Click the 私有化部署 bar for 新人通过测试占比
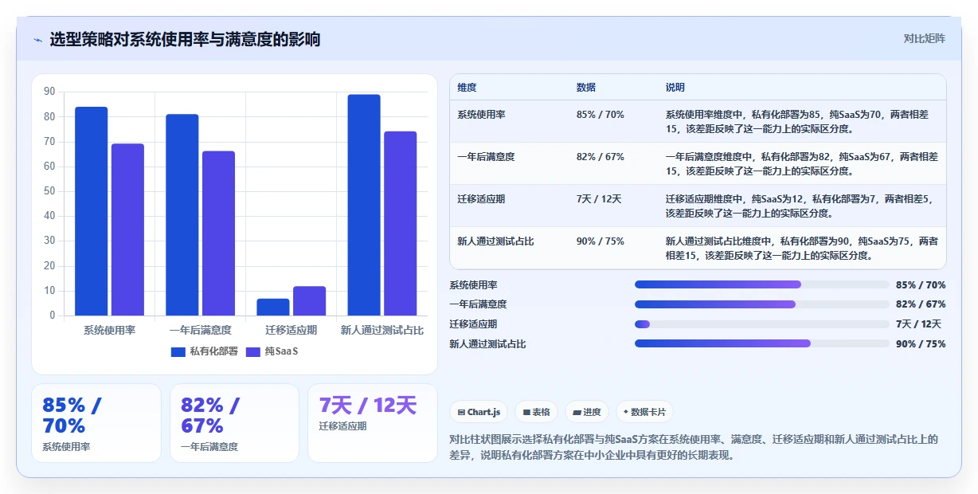 tap(364, 205)
